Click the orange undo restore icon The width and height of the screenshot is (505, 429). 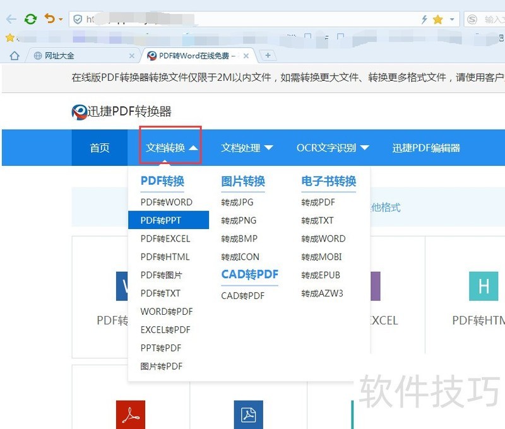[x=50, y=18]
